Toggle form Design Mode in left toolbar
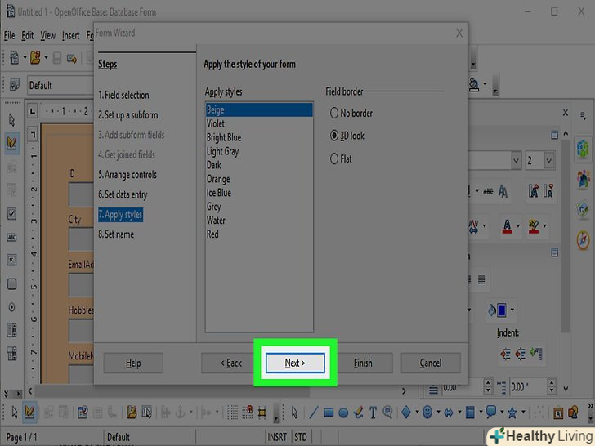This screenshot has width=595, height=446. [11, 142]
